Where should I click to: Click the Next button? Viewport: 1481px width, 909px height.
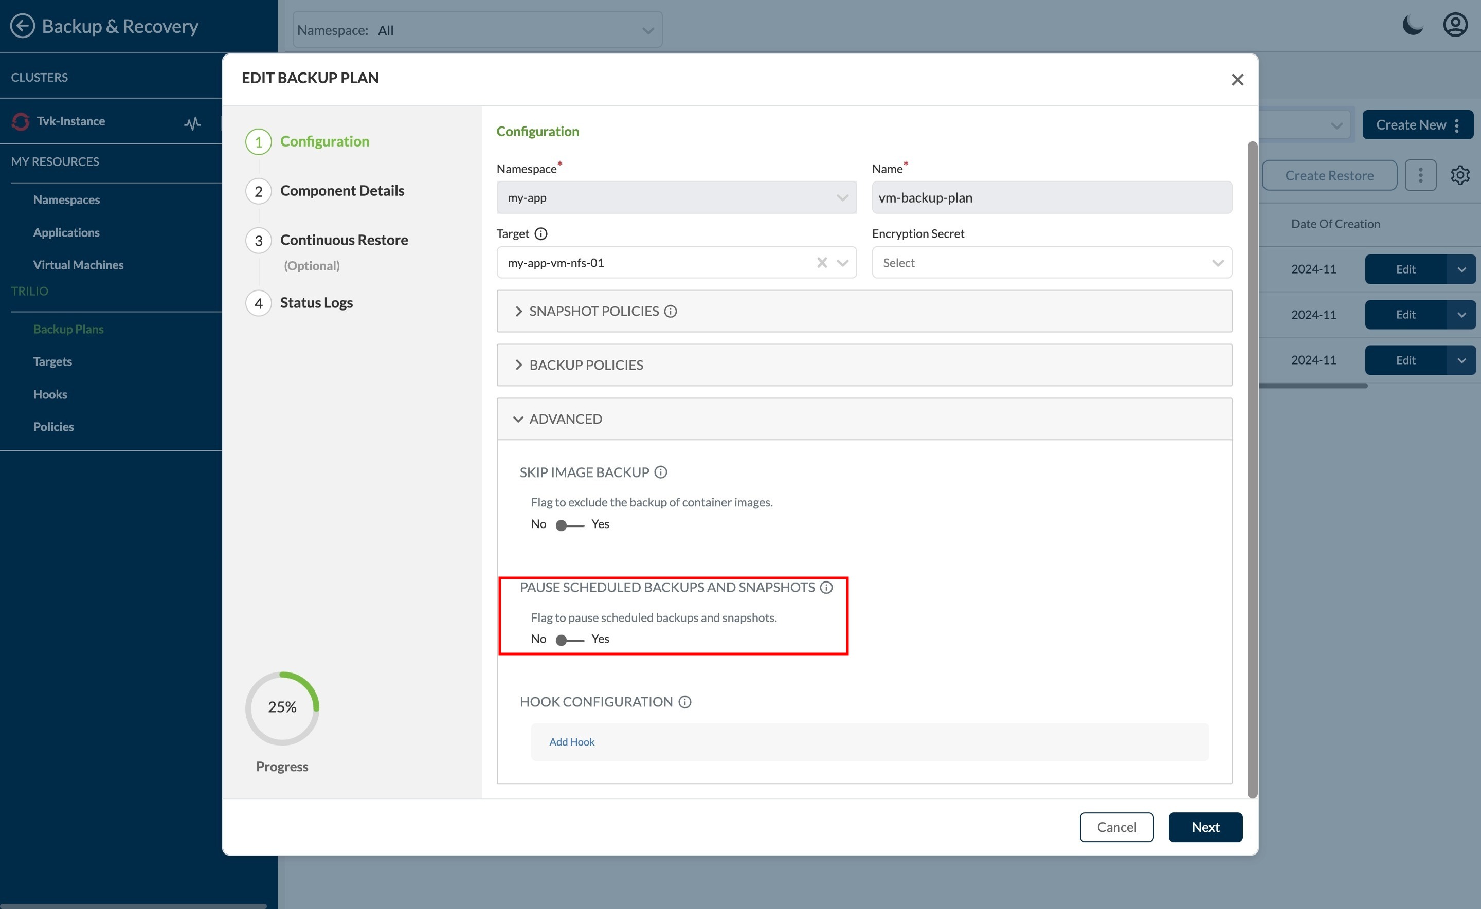pos(1205,827)
